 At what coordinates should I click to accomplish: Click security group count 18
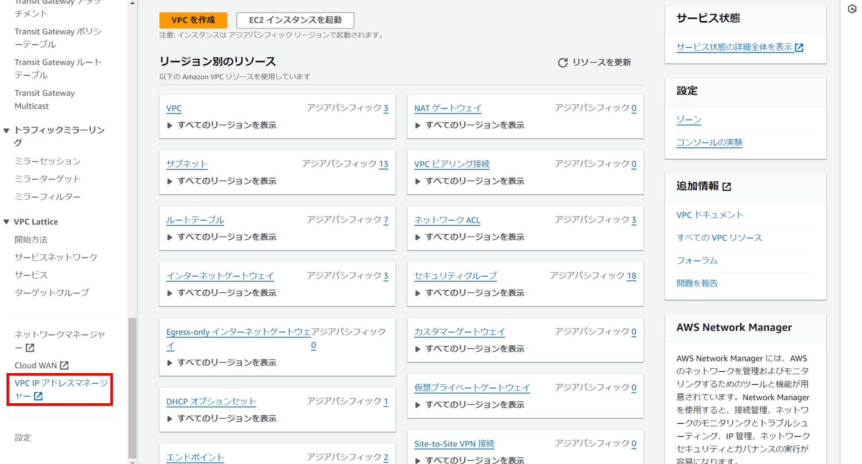631,276
